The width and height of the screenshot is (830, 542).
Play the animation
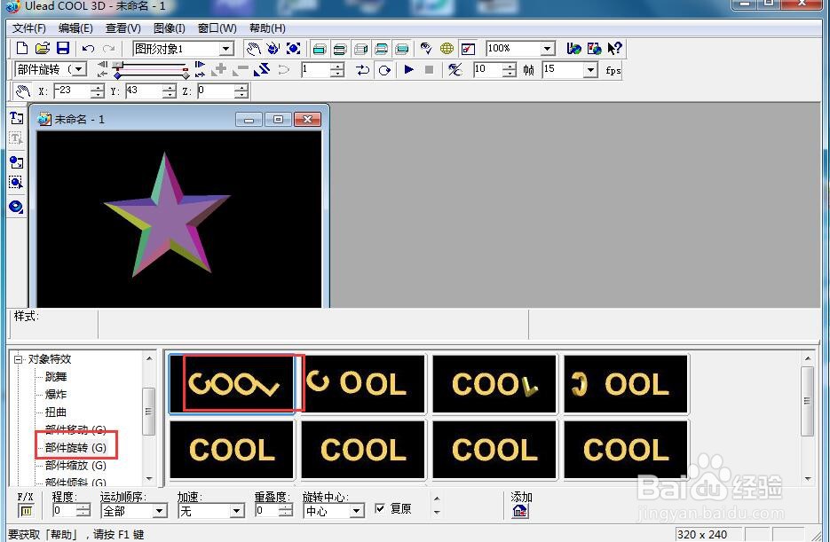[x=408, y=69]
